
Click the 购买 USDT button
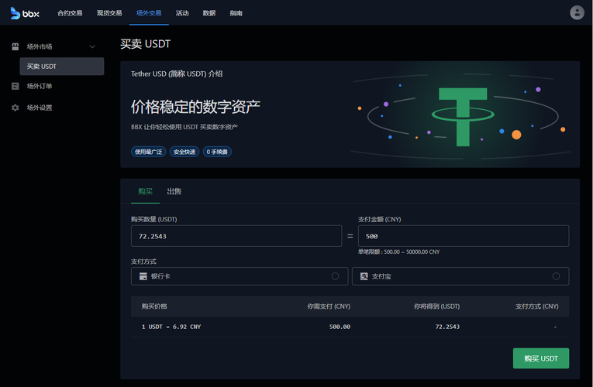coord(541,358)
